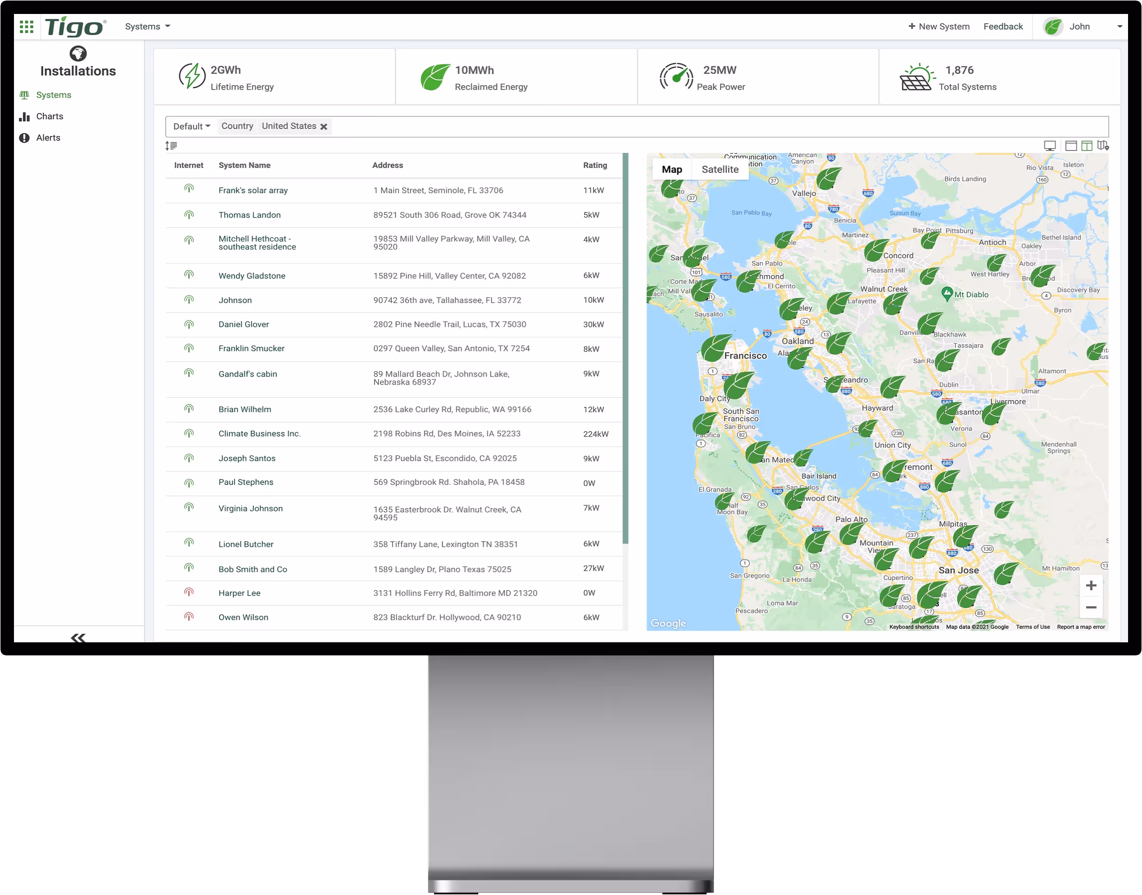This screenshot has height=895, width=1142.
Task: Open Charts in the sidebar
Action: [x=49, y=116]
